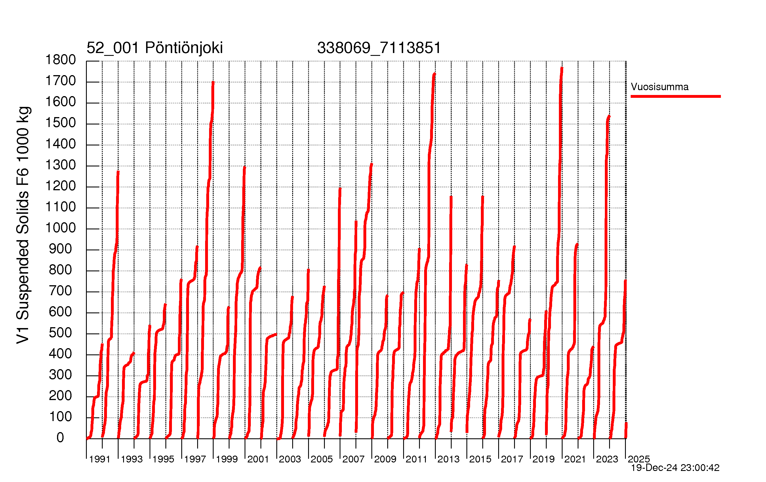Click the y-axis value 600
Screen dimensions: 766x482
click(x=60, y=312)
